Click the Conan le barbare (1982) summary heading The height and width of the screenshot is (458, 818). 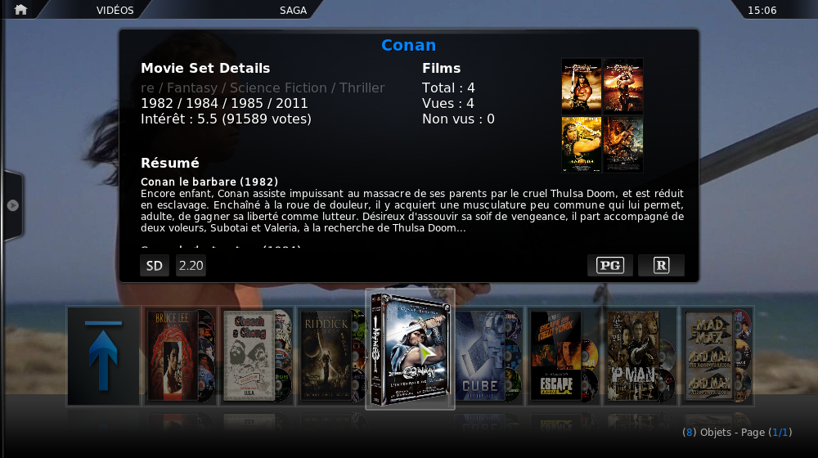(x=209, y=182)
